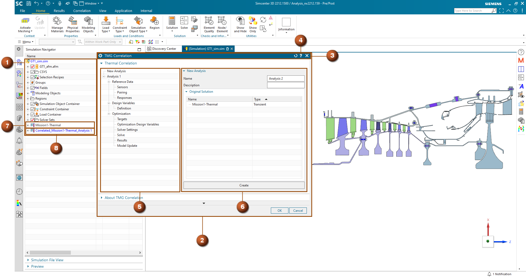The width and height of the screenshot is (526, 277).
Task: Open Element Quality check
Action: click(x=209, y=21)
